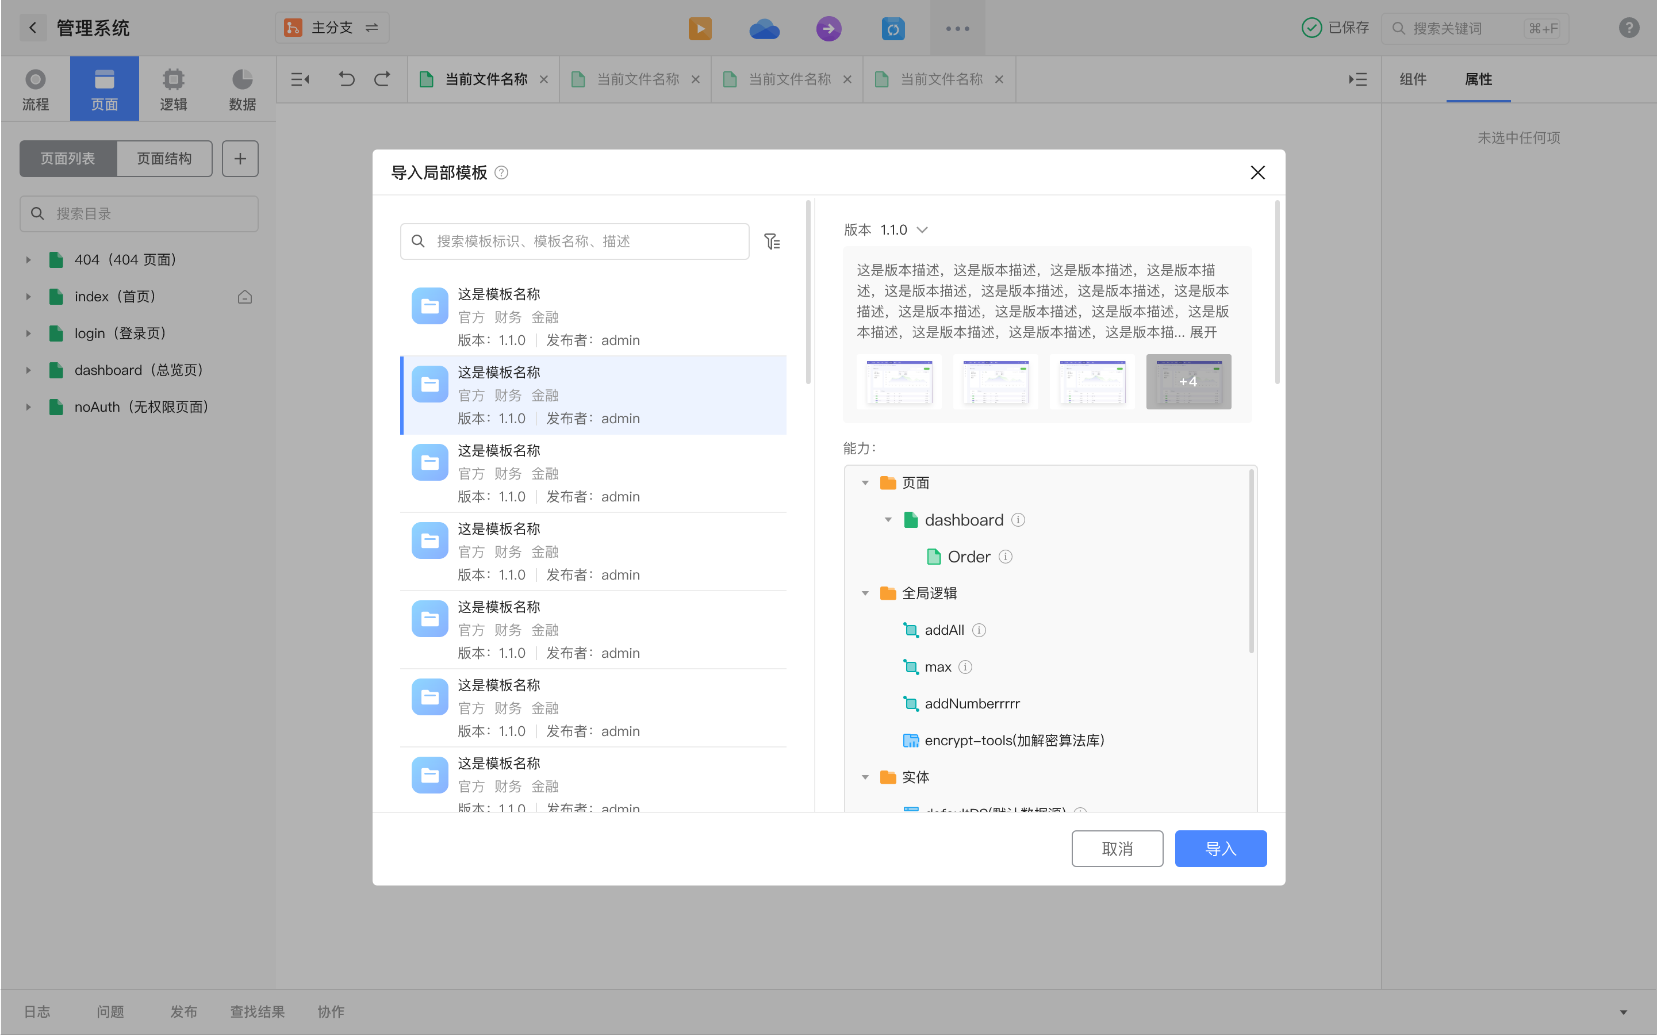Close the 导入局部模板 dialog

coord(1257,172)
